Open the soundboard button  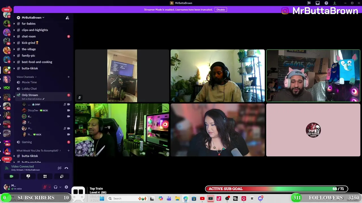pos(62,176)
